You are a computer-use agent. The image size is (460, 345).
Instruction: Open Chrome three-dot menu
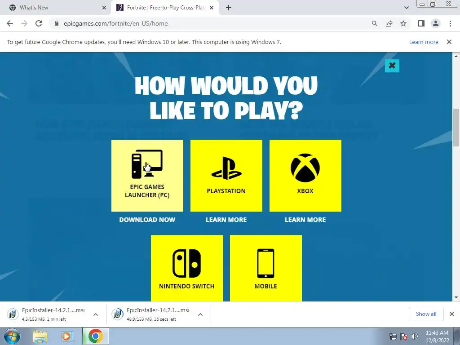click(450, 23)
